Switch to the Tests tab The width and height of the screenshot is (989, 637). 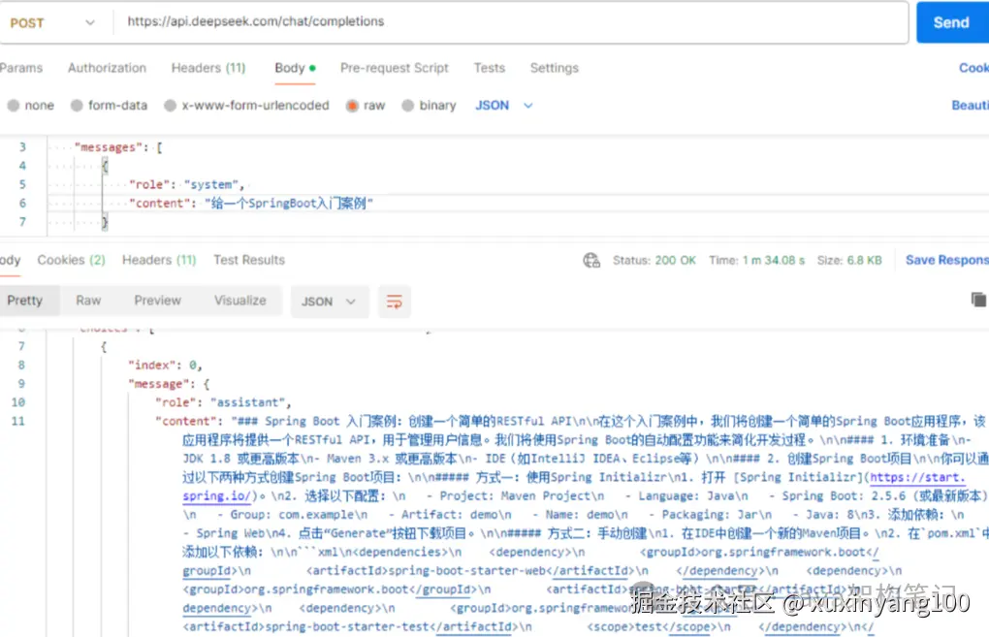click(490, 68)
